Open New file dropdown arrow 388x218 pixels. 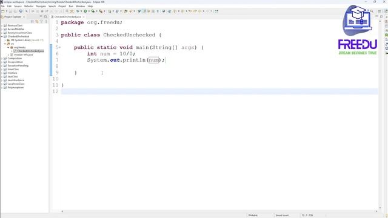(7, 11)
